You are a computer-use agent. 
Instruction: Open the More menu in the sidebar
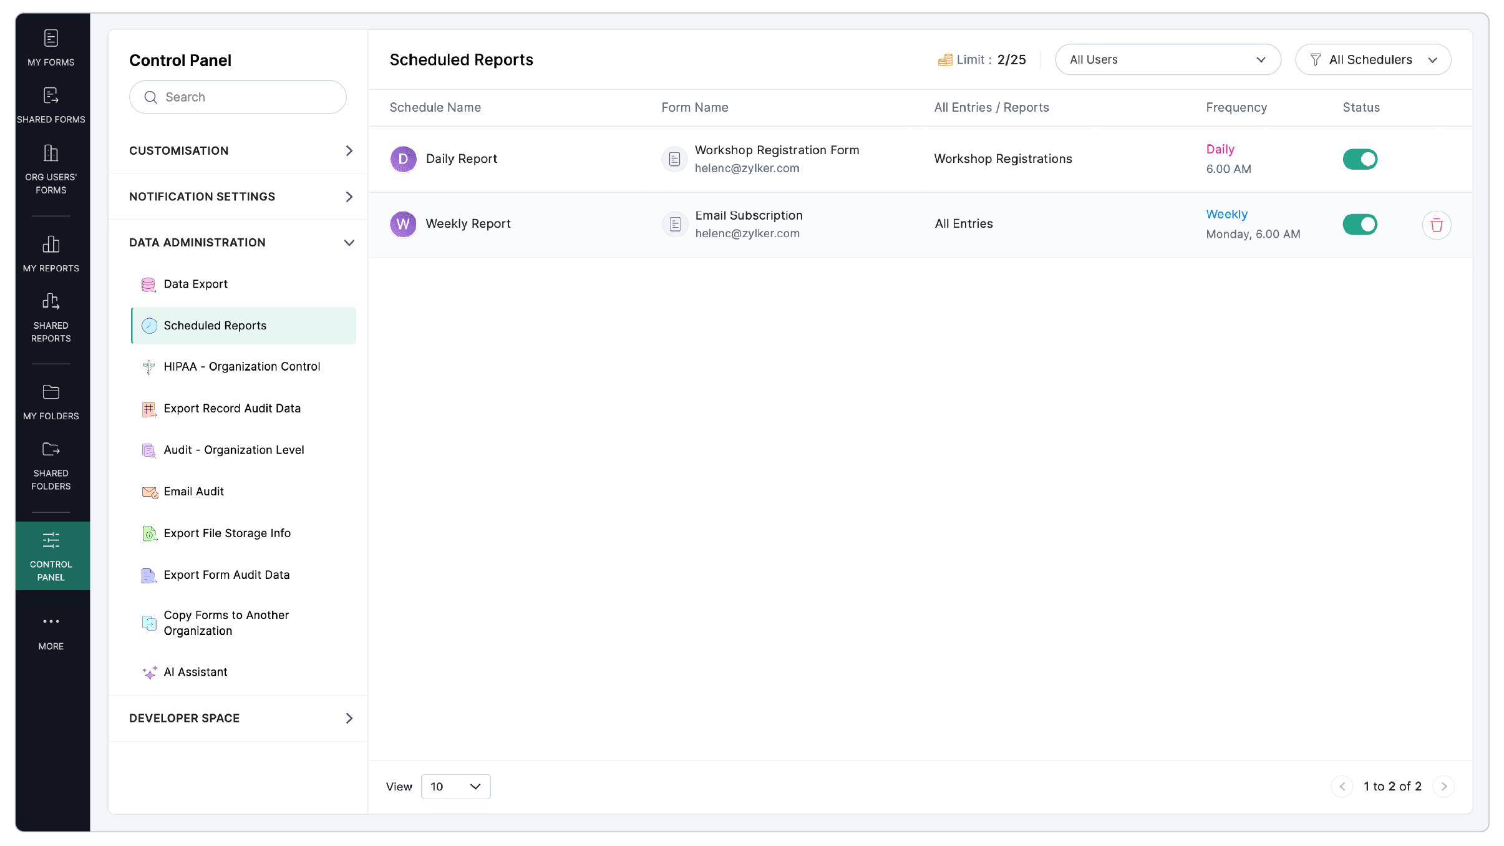pyautogui.click(x=51, y=630)
